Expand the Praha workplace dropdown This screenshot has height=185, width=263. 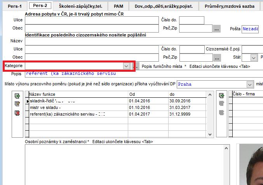point(250,85)
